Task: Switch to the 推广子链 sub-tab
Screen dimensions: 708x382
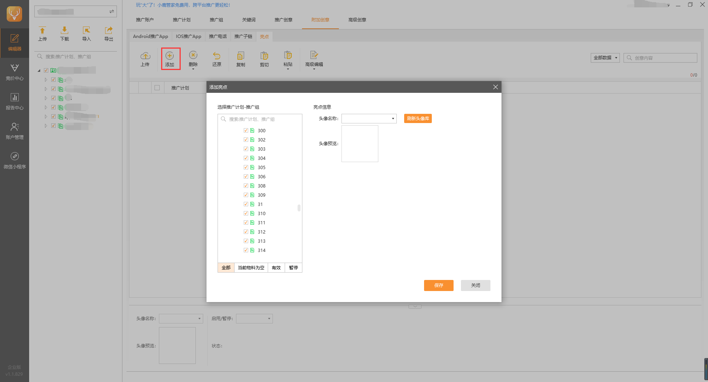Action: coord(243,36)
